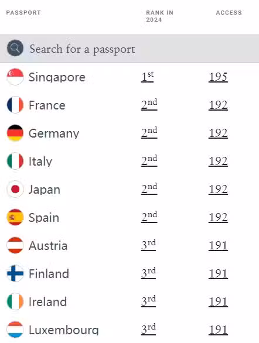
Task: Select the Spain flag icon
Action: tap(15, 217)
